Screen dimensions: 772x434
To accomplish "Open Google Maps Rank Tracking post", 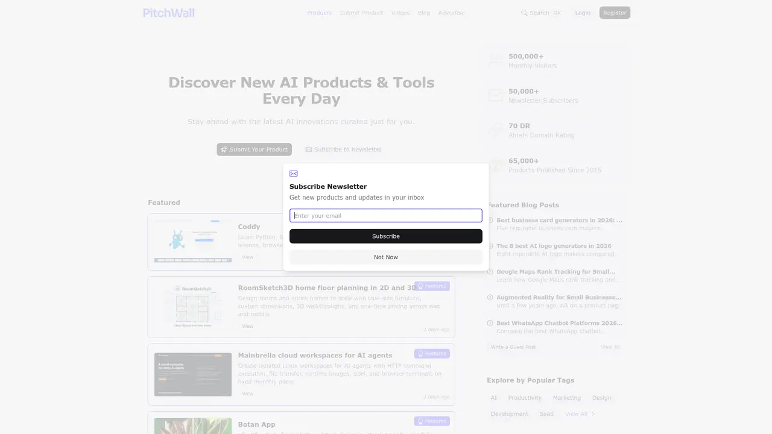I will point(555,272).
